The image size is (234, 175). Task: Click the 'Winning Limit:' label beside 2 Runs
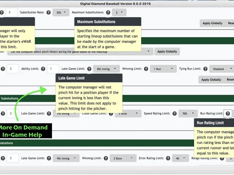pos(92,158)
